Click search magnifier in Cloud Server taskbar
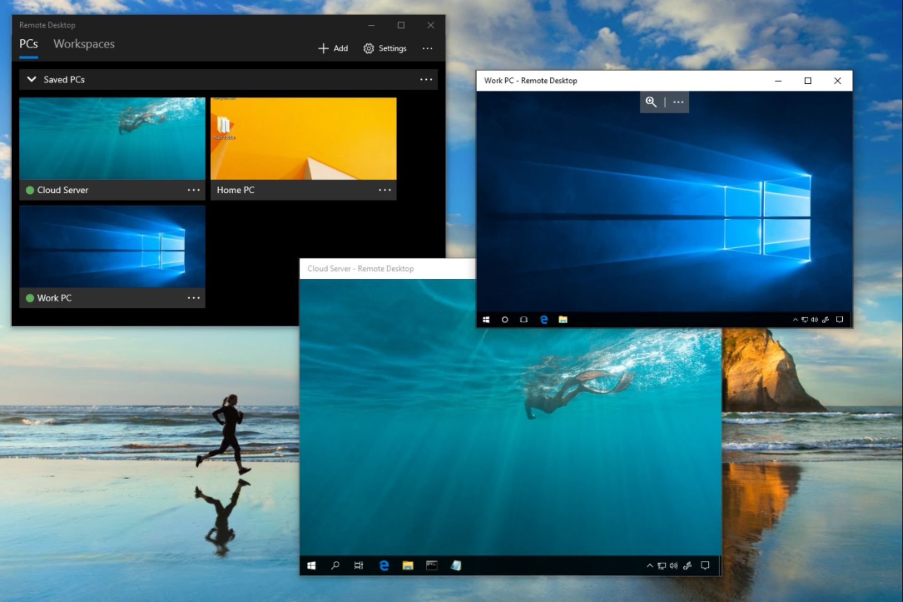Screen dimensions: 903x602 pyautogui.click(x=335, y=565)
